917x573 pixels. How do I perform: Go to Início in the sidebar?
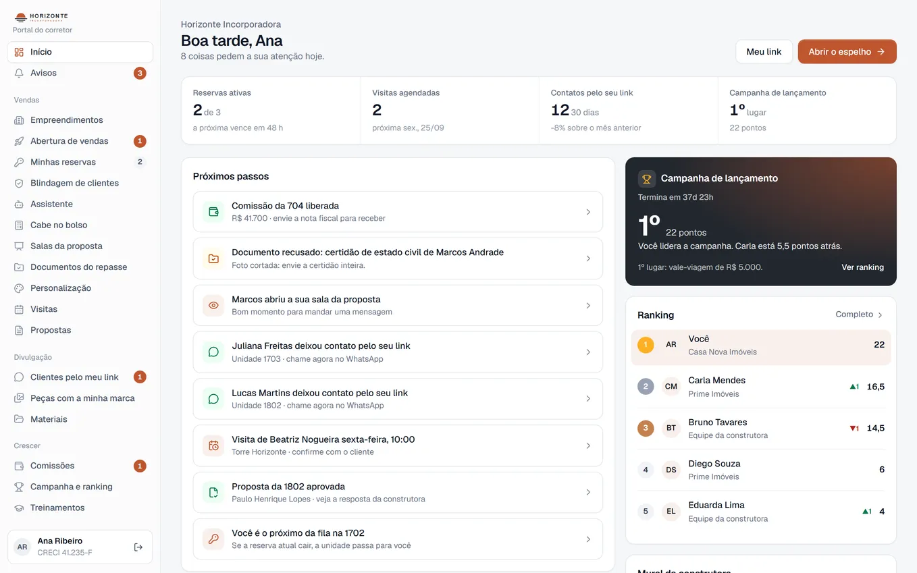coord(80,52)
